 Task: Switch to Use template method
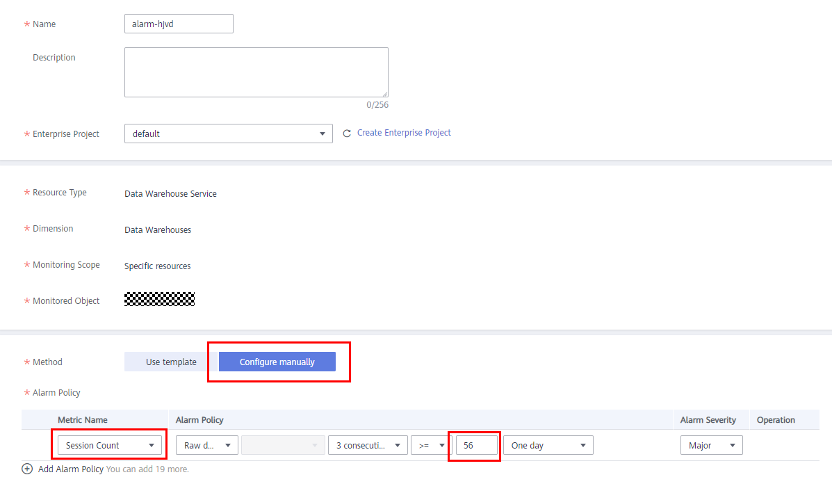(171, 362)
